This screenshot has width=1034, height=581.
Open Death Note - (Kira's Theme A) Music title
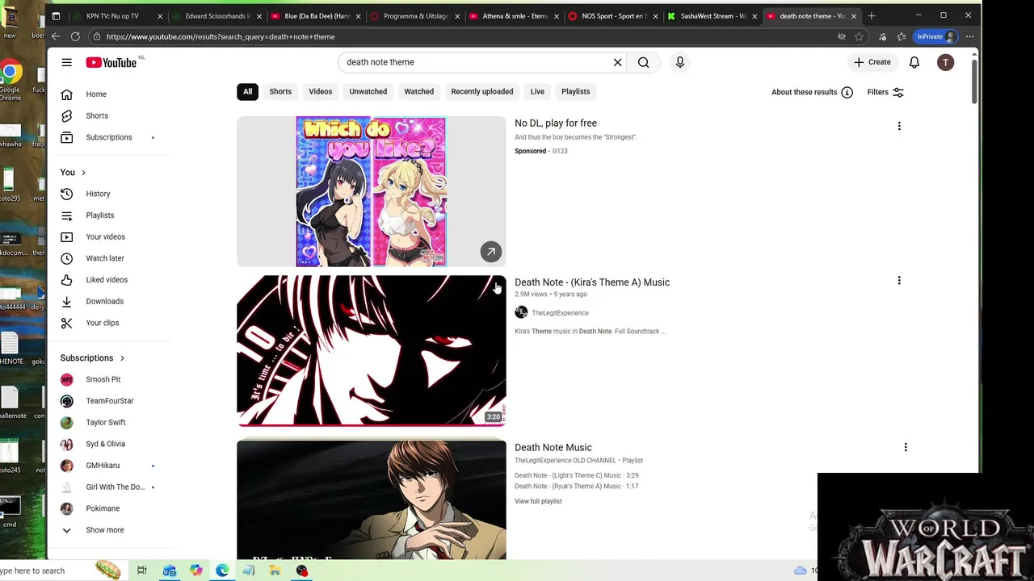pos(592,282)
